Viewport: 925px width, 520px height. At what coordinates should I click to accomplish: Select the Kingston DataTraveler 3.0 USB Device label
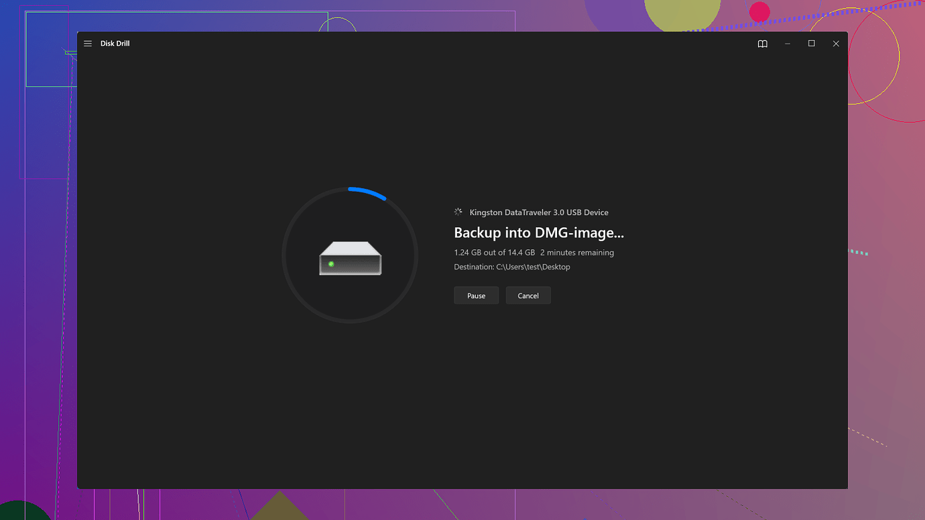pos(539,212)
